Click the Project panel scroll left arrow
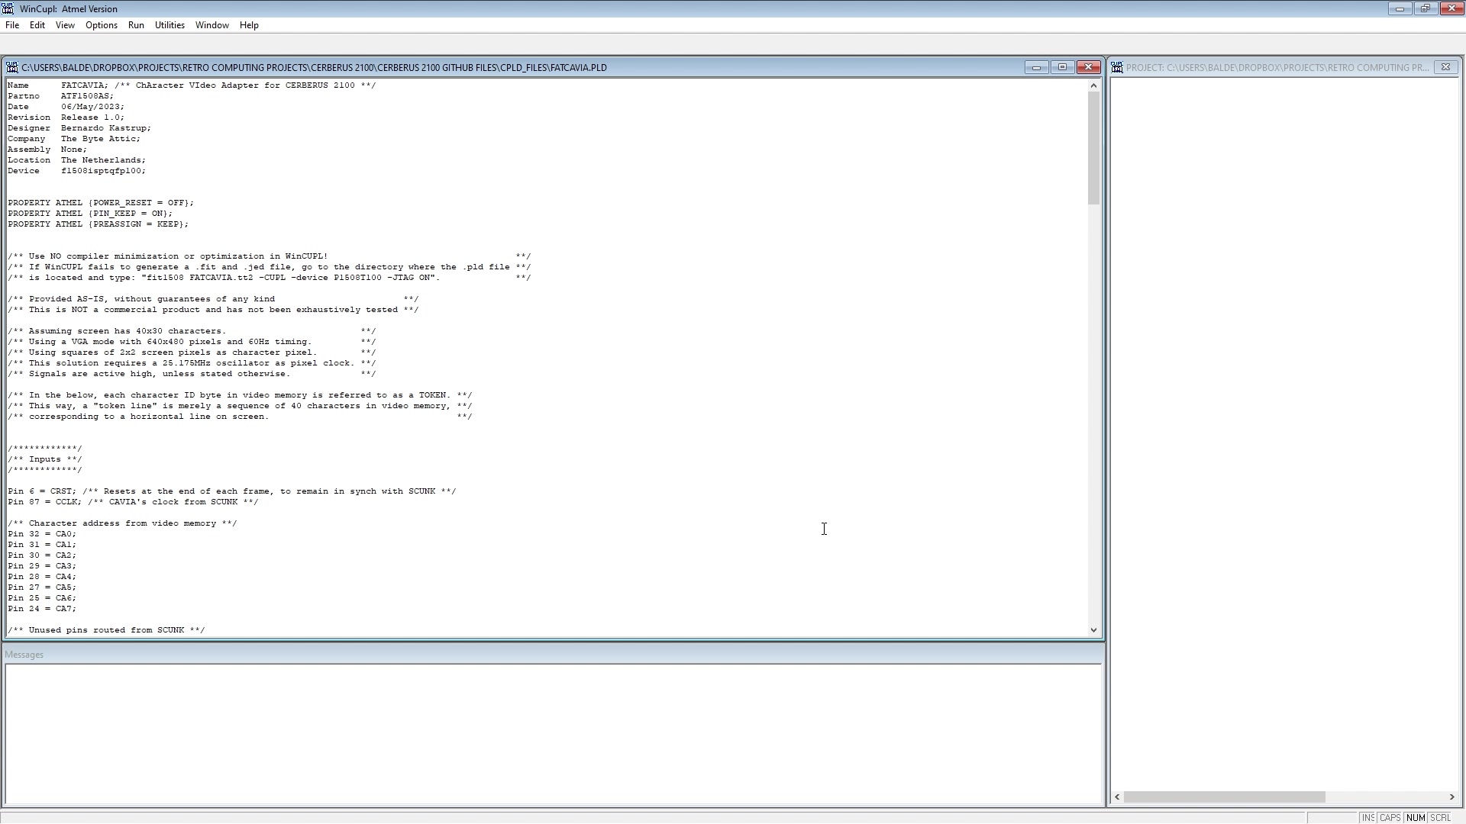This screenshot has height=824, width=1466. point(1117,797)
